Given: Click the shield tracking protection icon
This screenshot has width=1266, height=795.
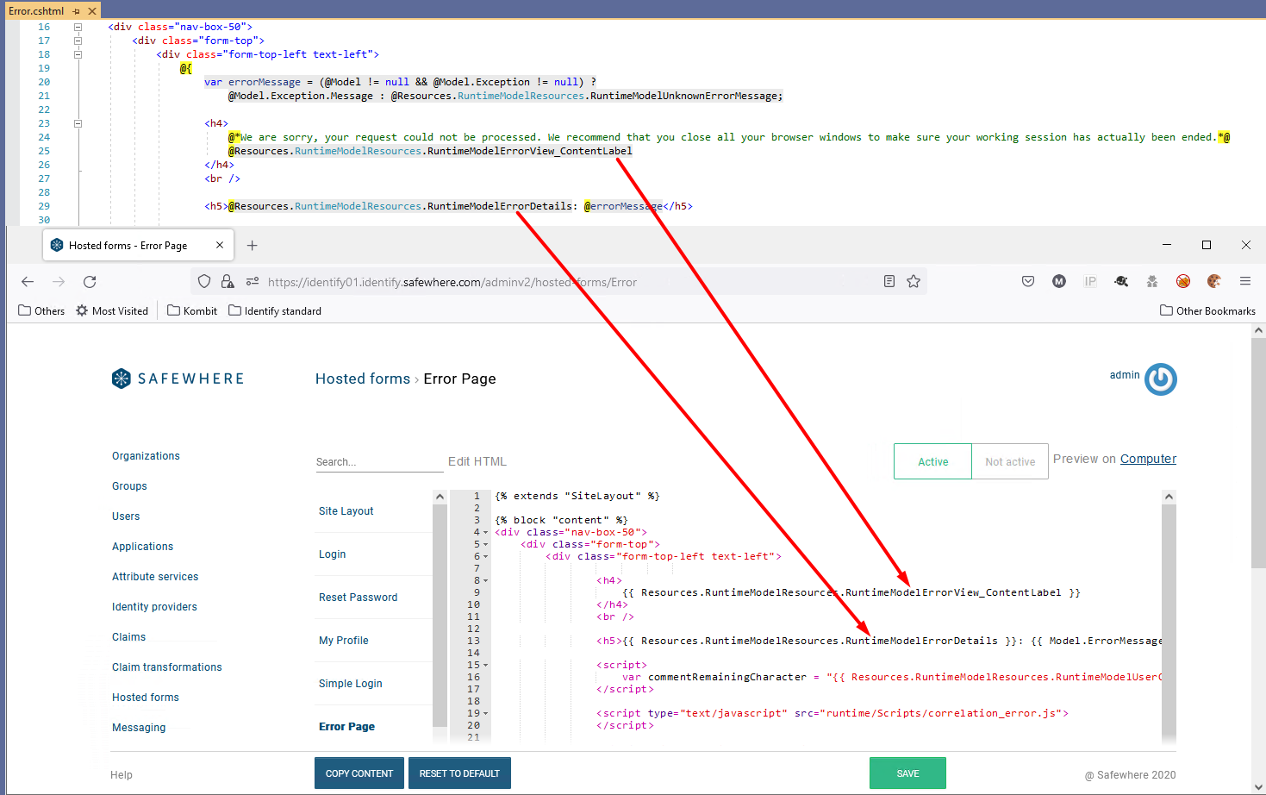Looking at the screenshot, I should (x=204, y=282).
